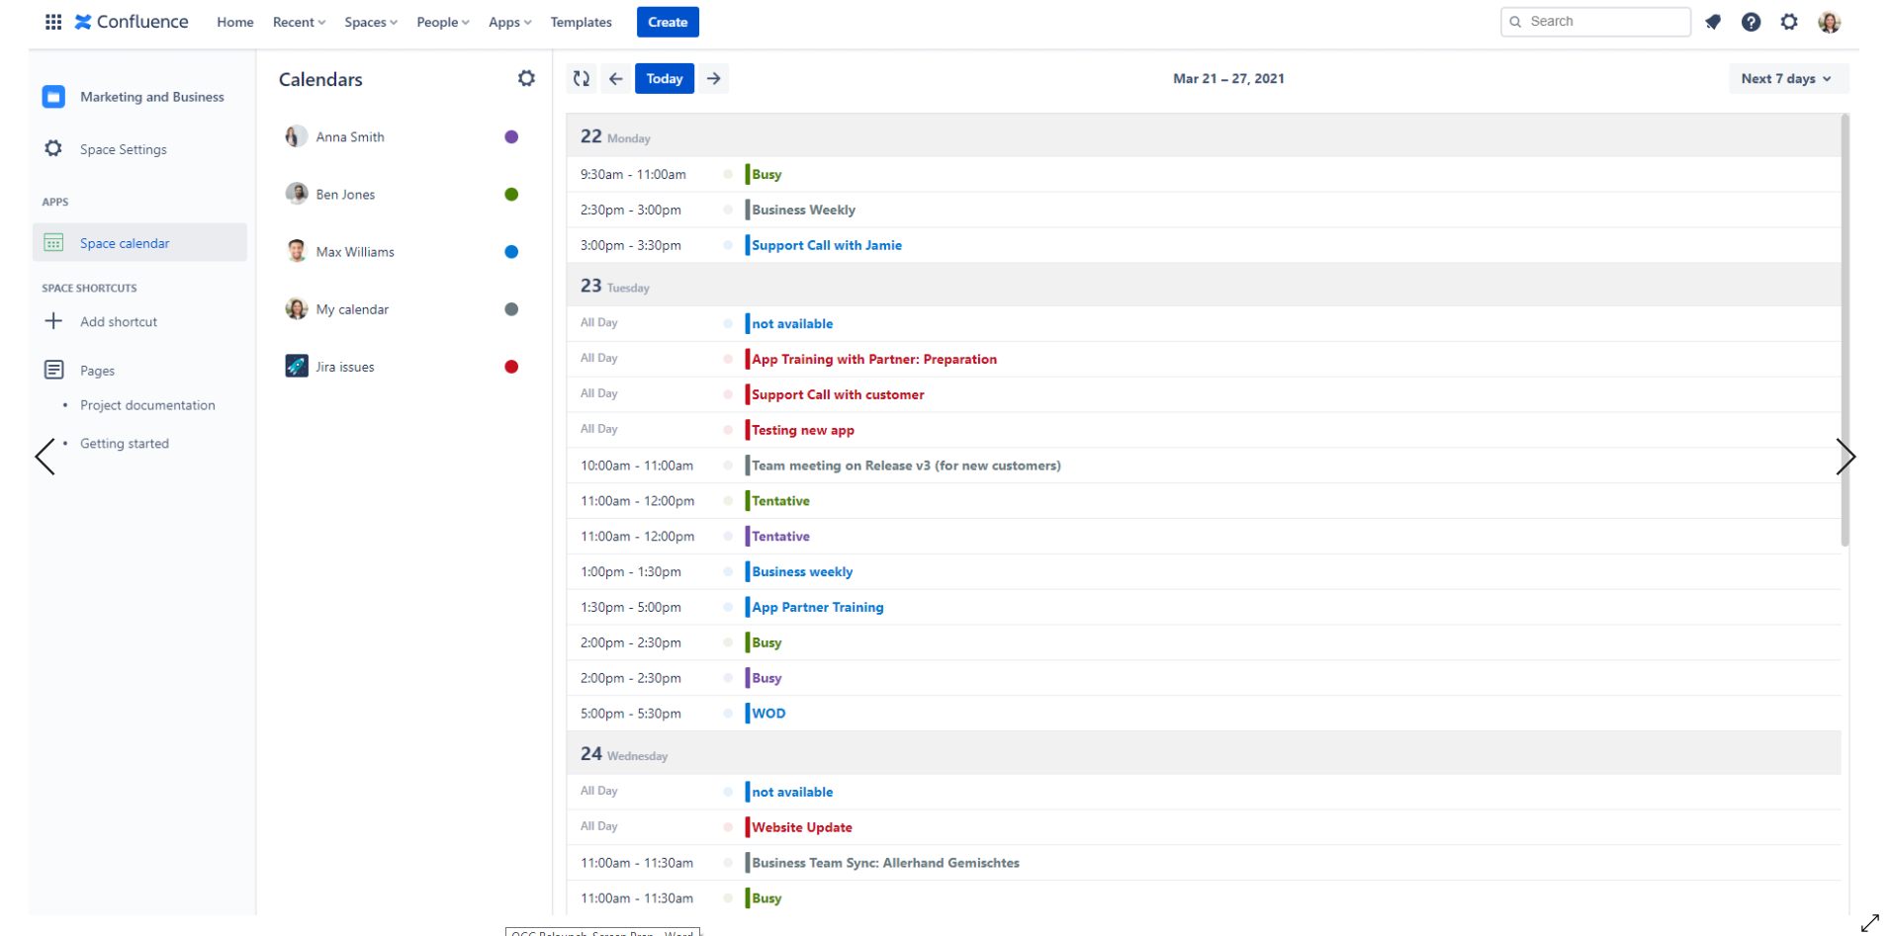Click the Add shortcut plus icon

click(53, 321)
